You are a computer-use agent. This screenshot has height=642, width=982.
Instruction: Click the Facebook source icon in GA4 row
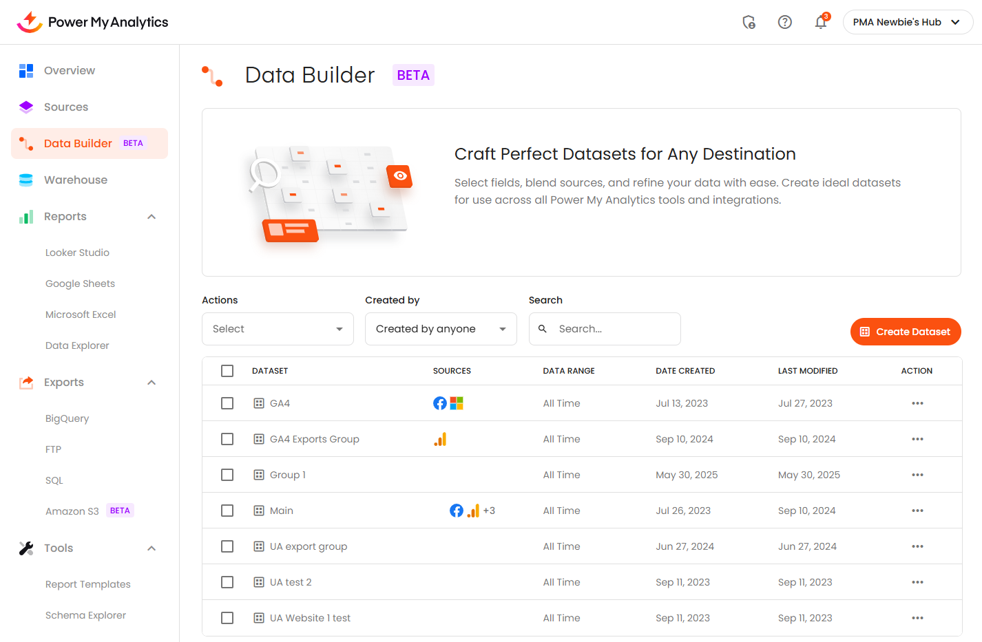[x=439, y=403]
